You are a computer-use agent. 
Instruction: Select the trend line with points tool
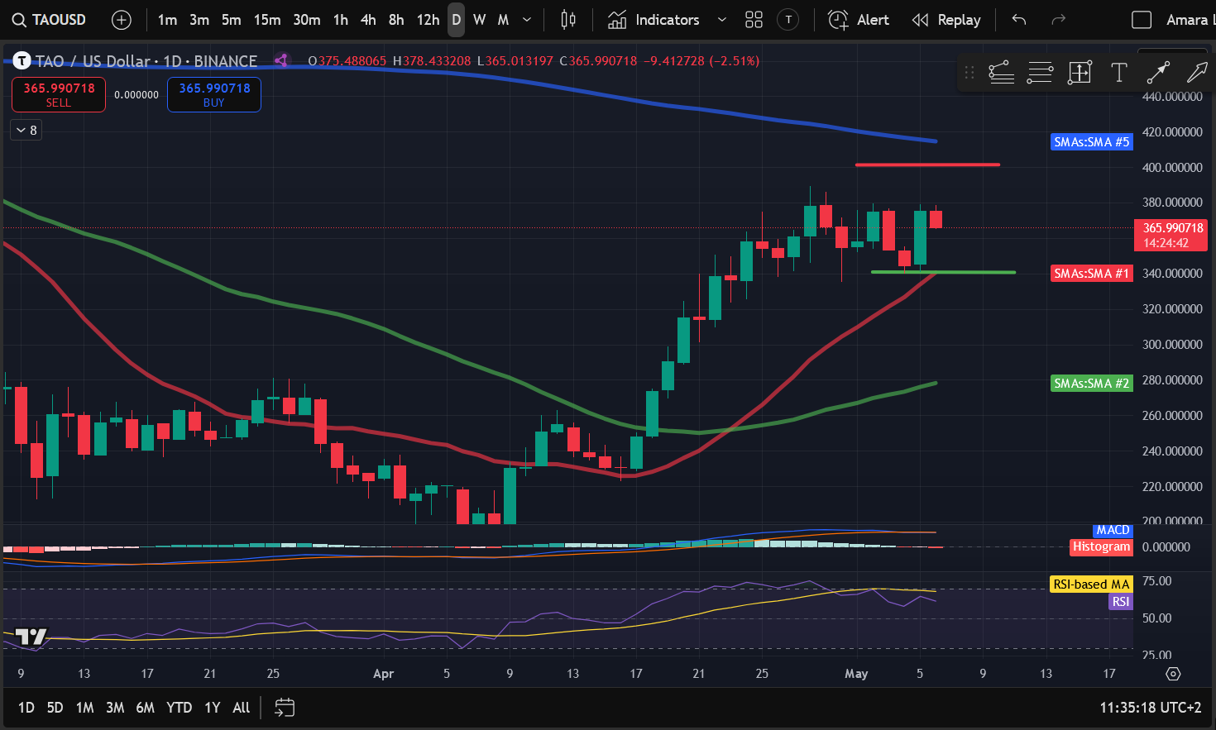pyautogui.click(x=1002, y=73)
